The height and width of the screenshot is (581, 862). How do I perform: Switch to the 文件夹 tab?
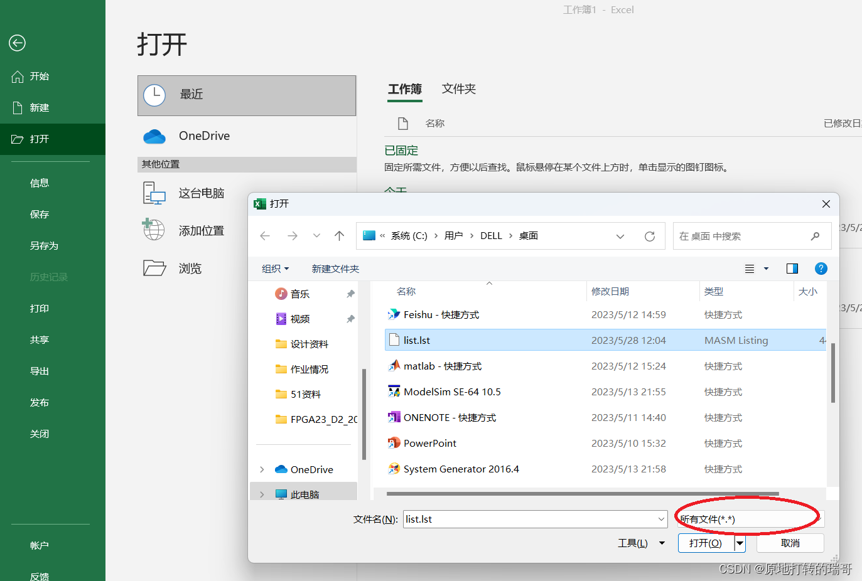tap(459, 89)
